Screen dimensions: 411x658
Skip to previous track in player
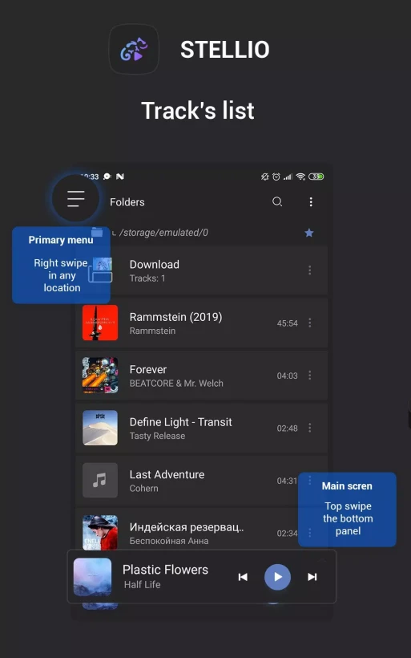243,577
